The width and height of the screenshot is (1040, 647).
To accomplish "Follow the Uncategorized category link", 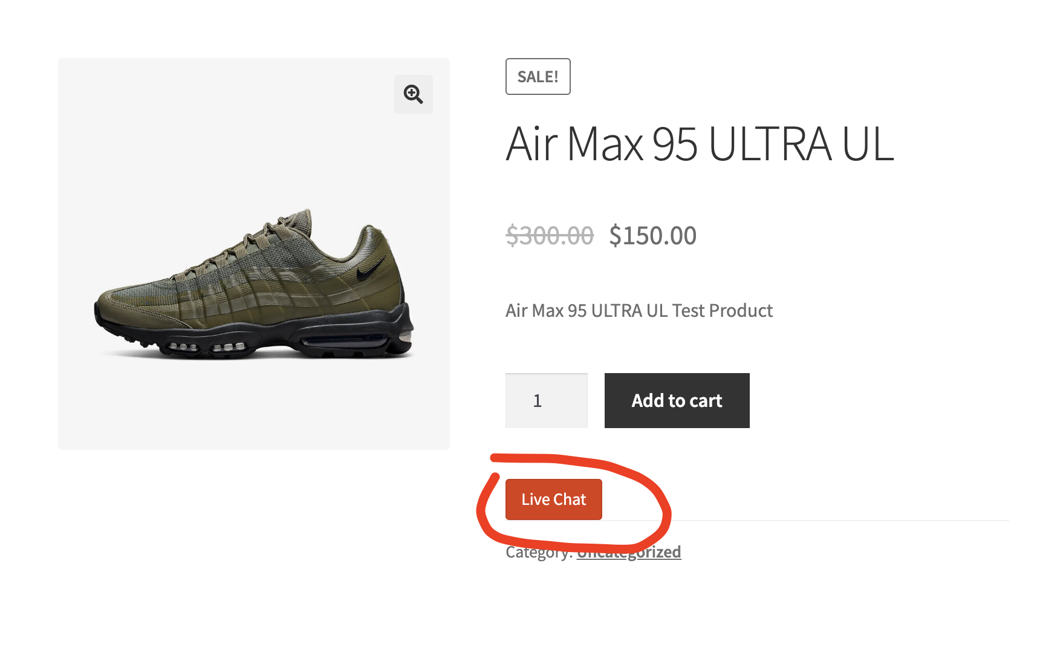I will (629, 552).
